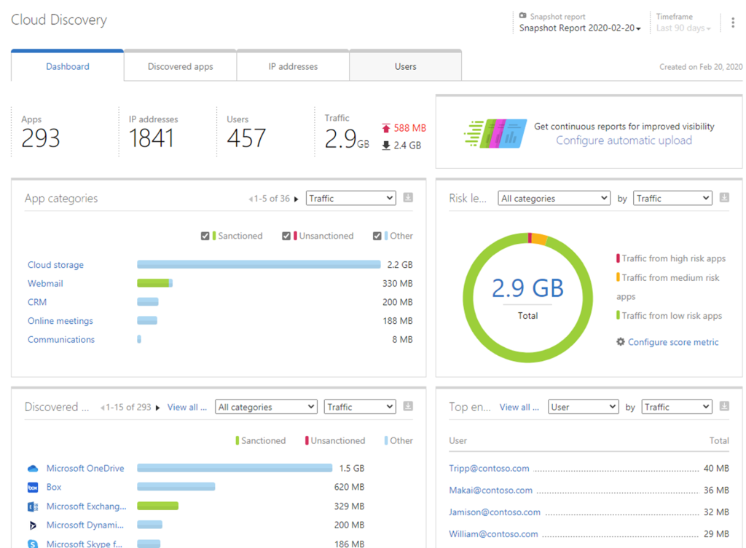Open Microsoft Exchange app link
Viewport: 746px width, 548px height.
pyautogui.click(x=86, y=507)
